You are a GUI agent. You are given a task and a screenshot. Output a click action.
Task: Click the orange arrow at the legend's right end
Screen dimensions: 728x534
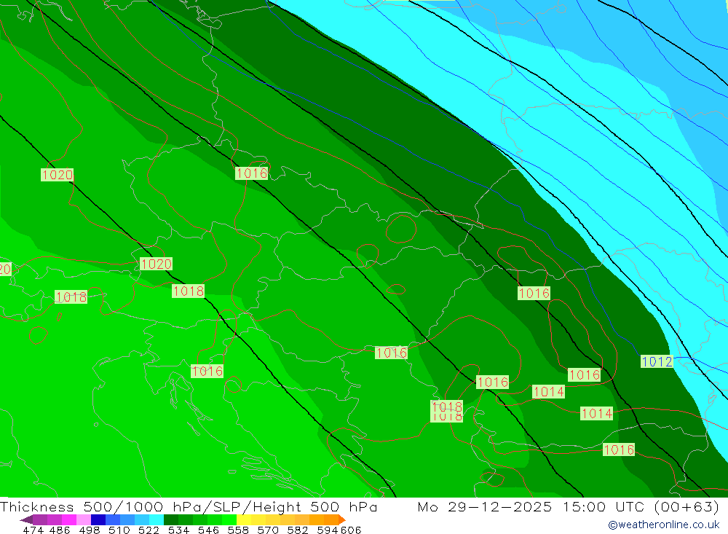tap(342, 519)
